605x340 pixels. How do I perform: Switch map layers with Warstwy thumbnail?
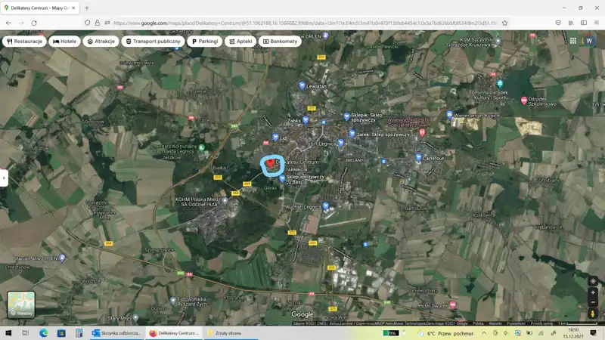[21, 304]
